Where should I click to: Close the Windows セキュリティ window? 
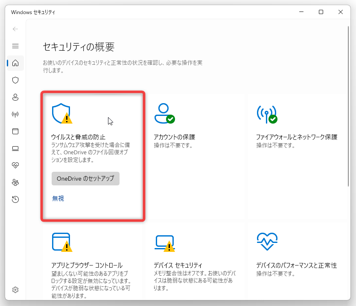coord(340,12)
